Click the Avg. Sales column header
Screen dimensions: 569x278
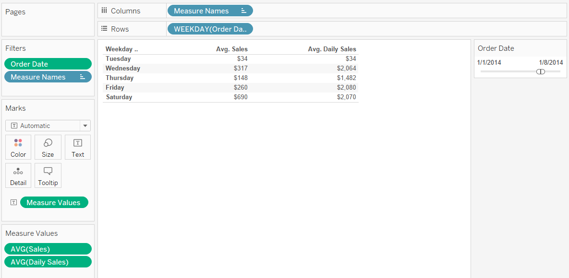tap(232, 49)
